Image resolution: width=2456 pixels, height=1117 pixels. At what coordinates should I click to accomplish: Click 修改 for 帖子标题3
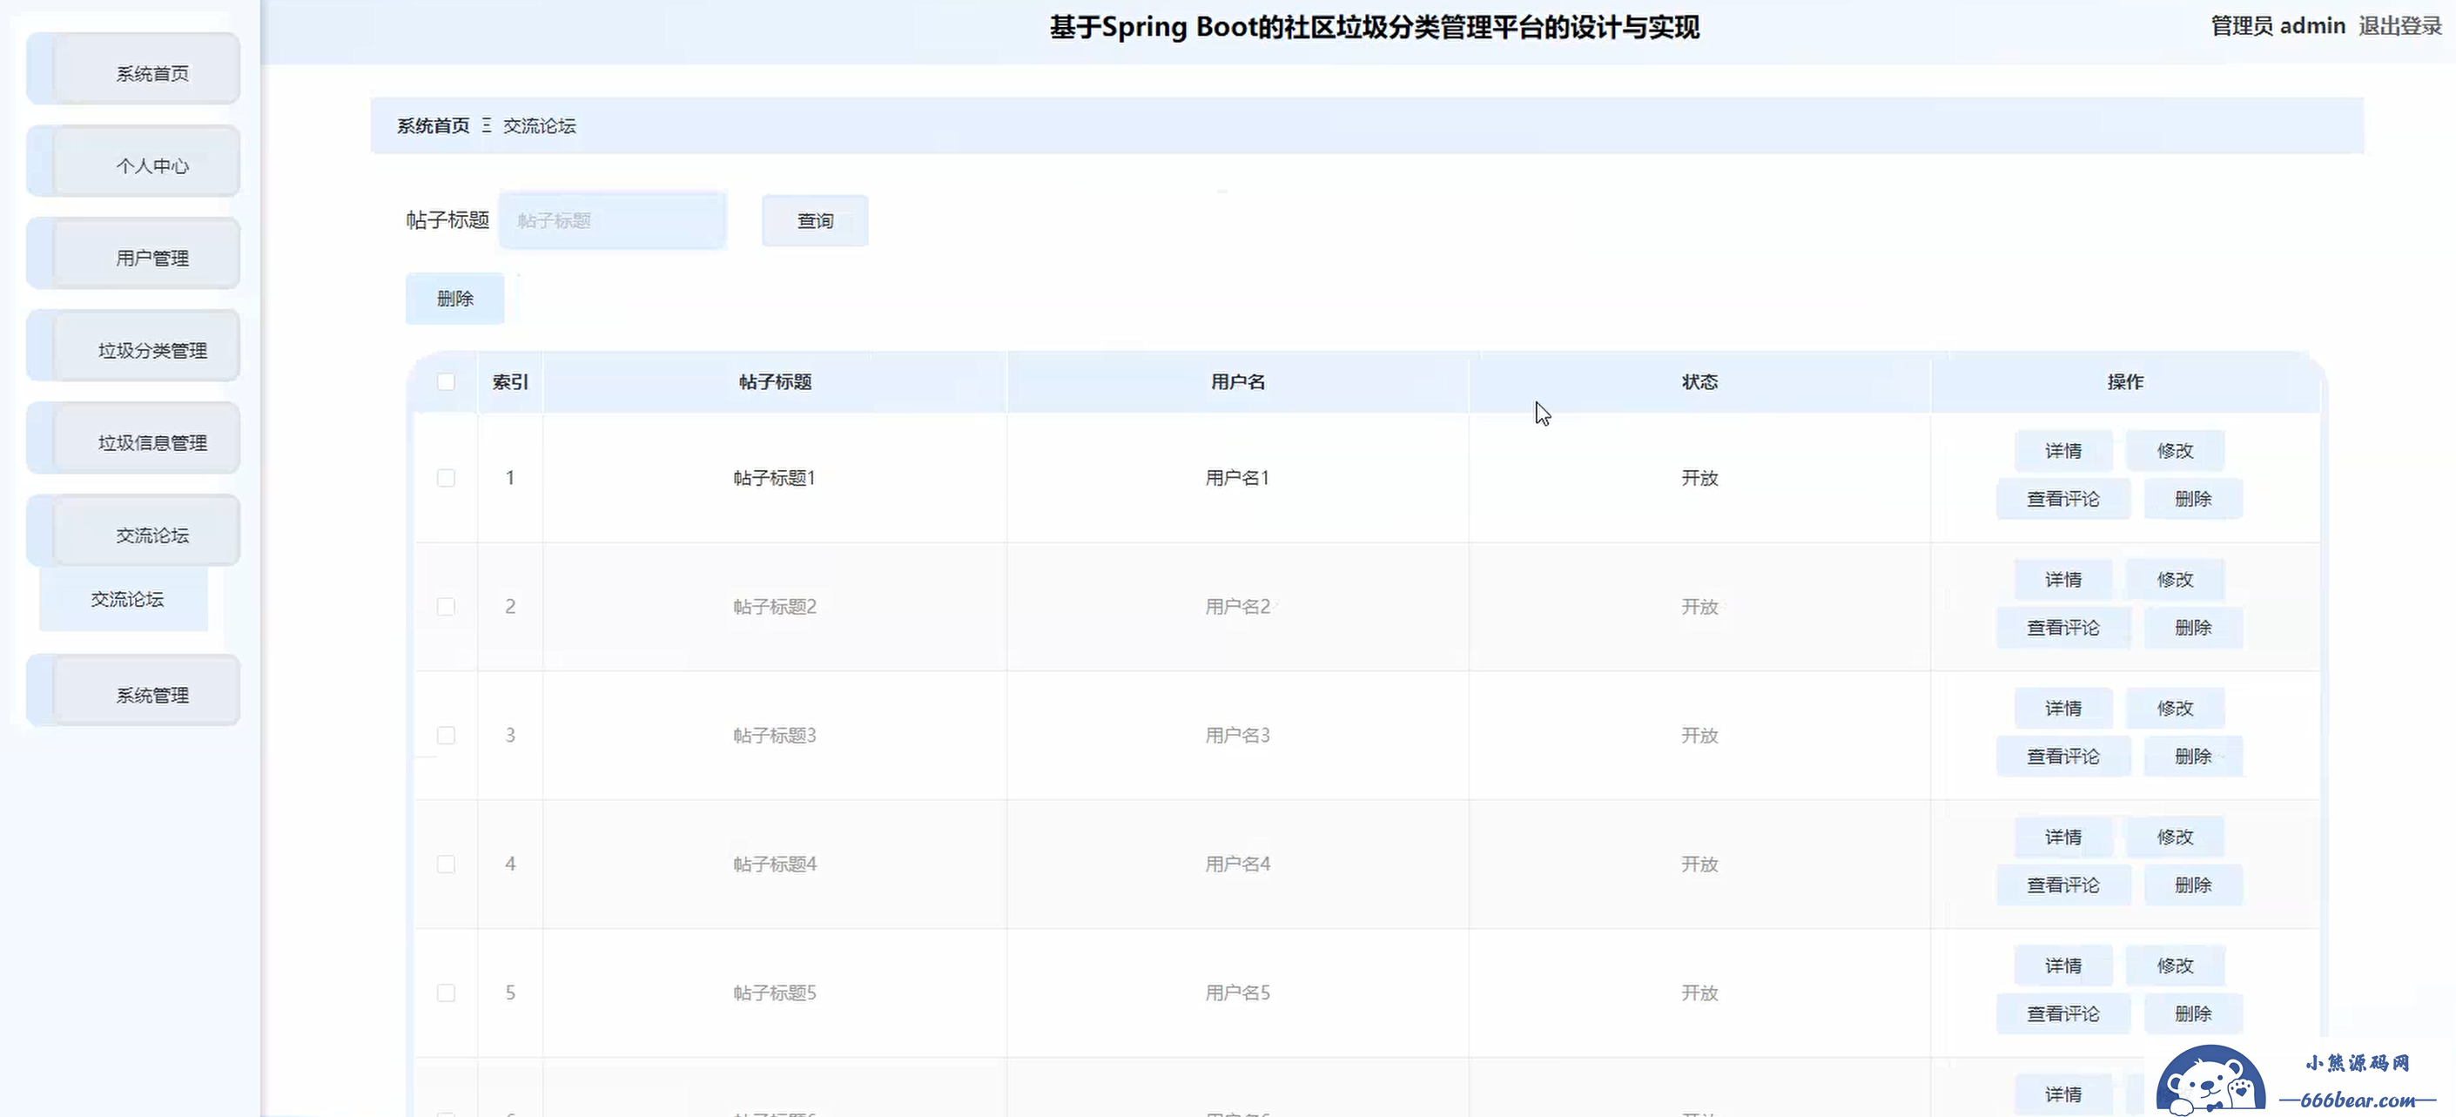pyautogui.click(x=2175, y=708)
